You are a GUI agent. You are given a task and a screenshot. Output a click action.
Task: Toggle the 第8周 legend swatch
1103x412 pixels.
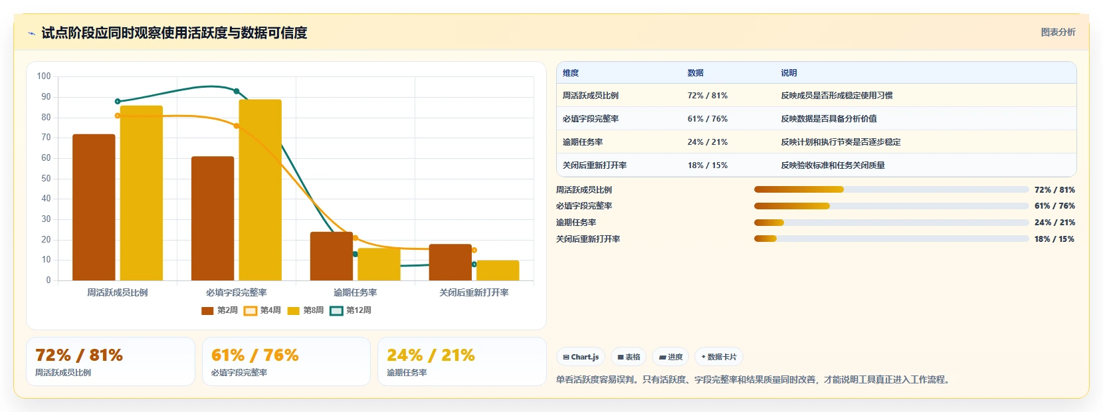(x=293, y=310)
